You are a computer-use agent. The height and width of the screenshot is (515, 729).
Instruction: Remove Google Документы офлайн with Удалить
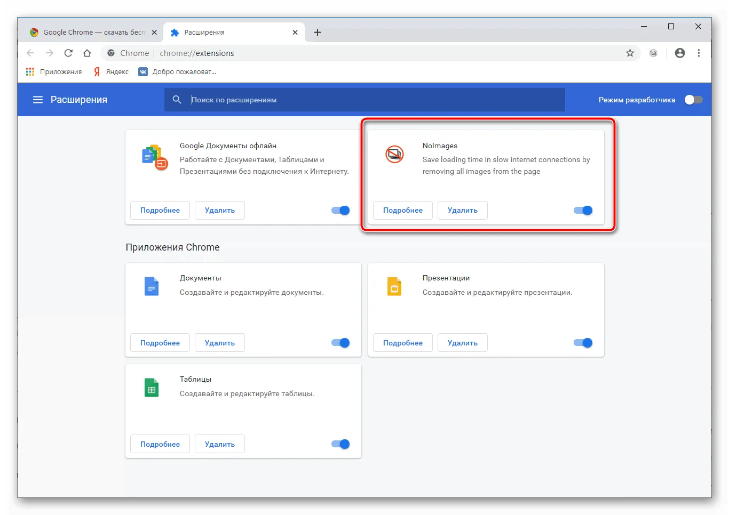220,210
